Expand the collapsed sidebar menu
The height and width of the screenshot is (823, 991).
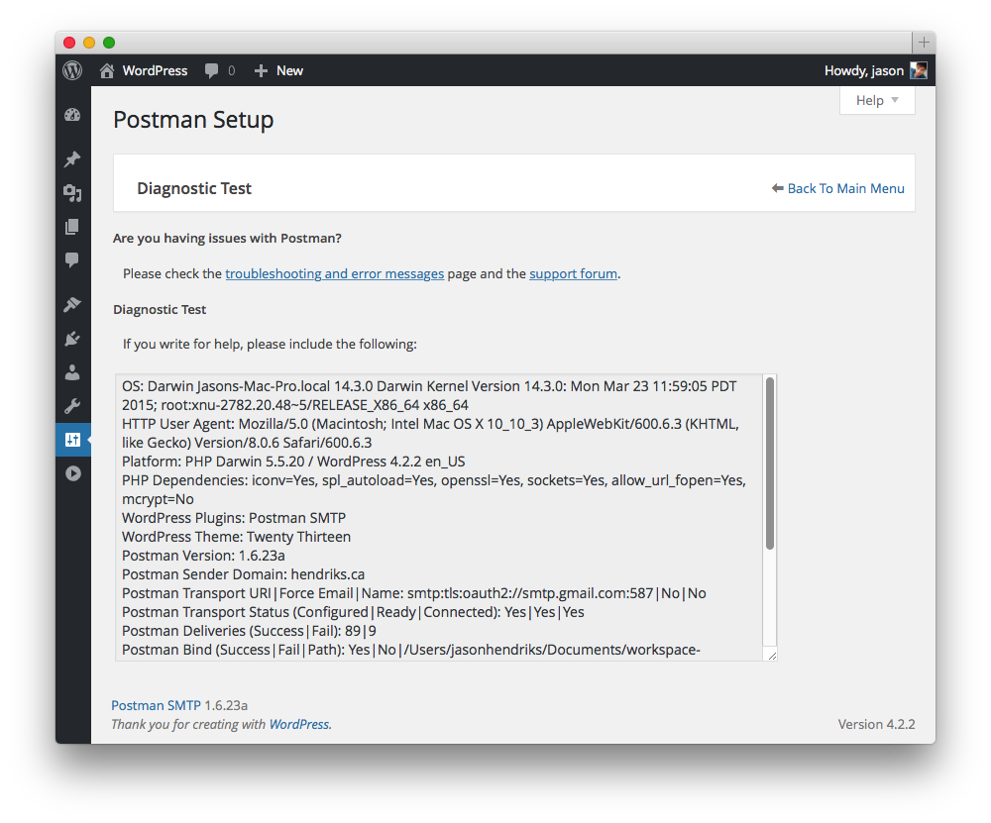[72, 473]
